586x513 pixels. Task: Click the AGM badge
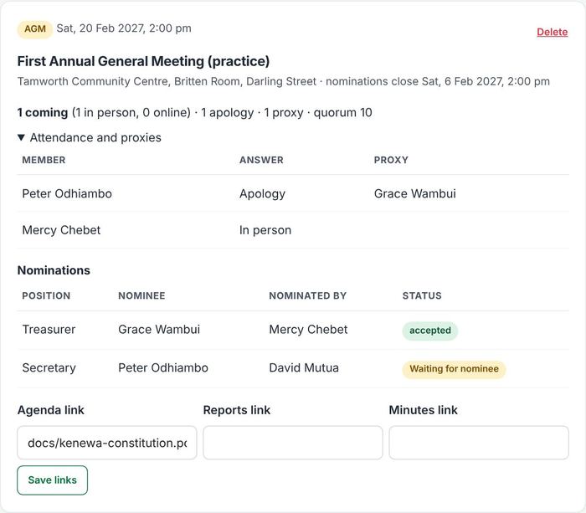35,28
